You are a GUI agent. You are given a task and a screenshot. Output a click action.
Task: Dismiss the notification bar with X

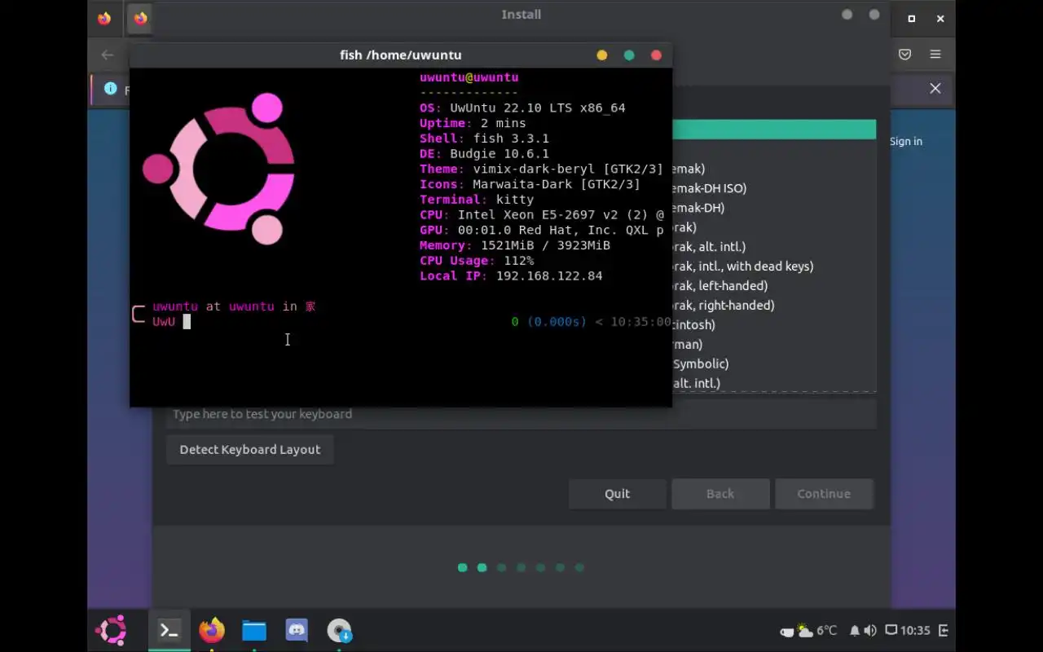pyautogui.click(x=935, y=88)
